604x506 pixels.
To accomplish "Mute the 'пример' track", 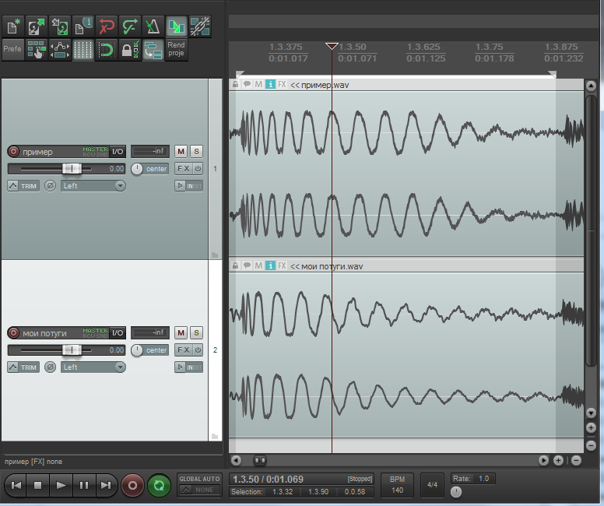I will pyautogui.click(x=181, y=151).
